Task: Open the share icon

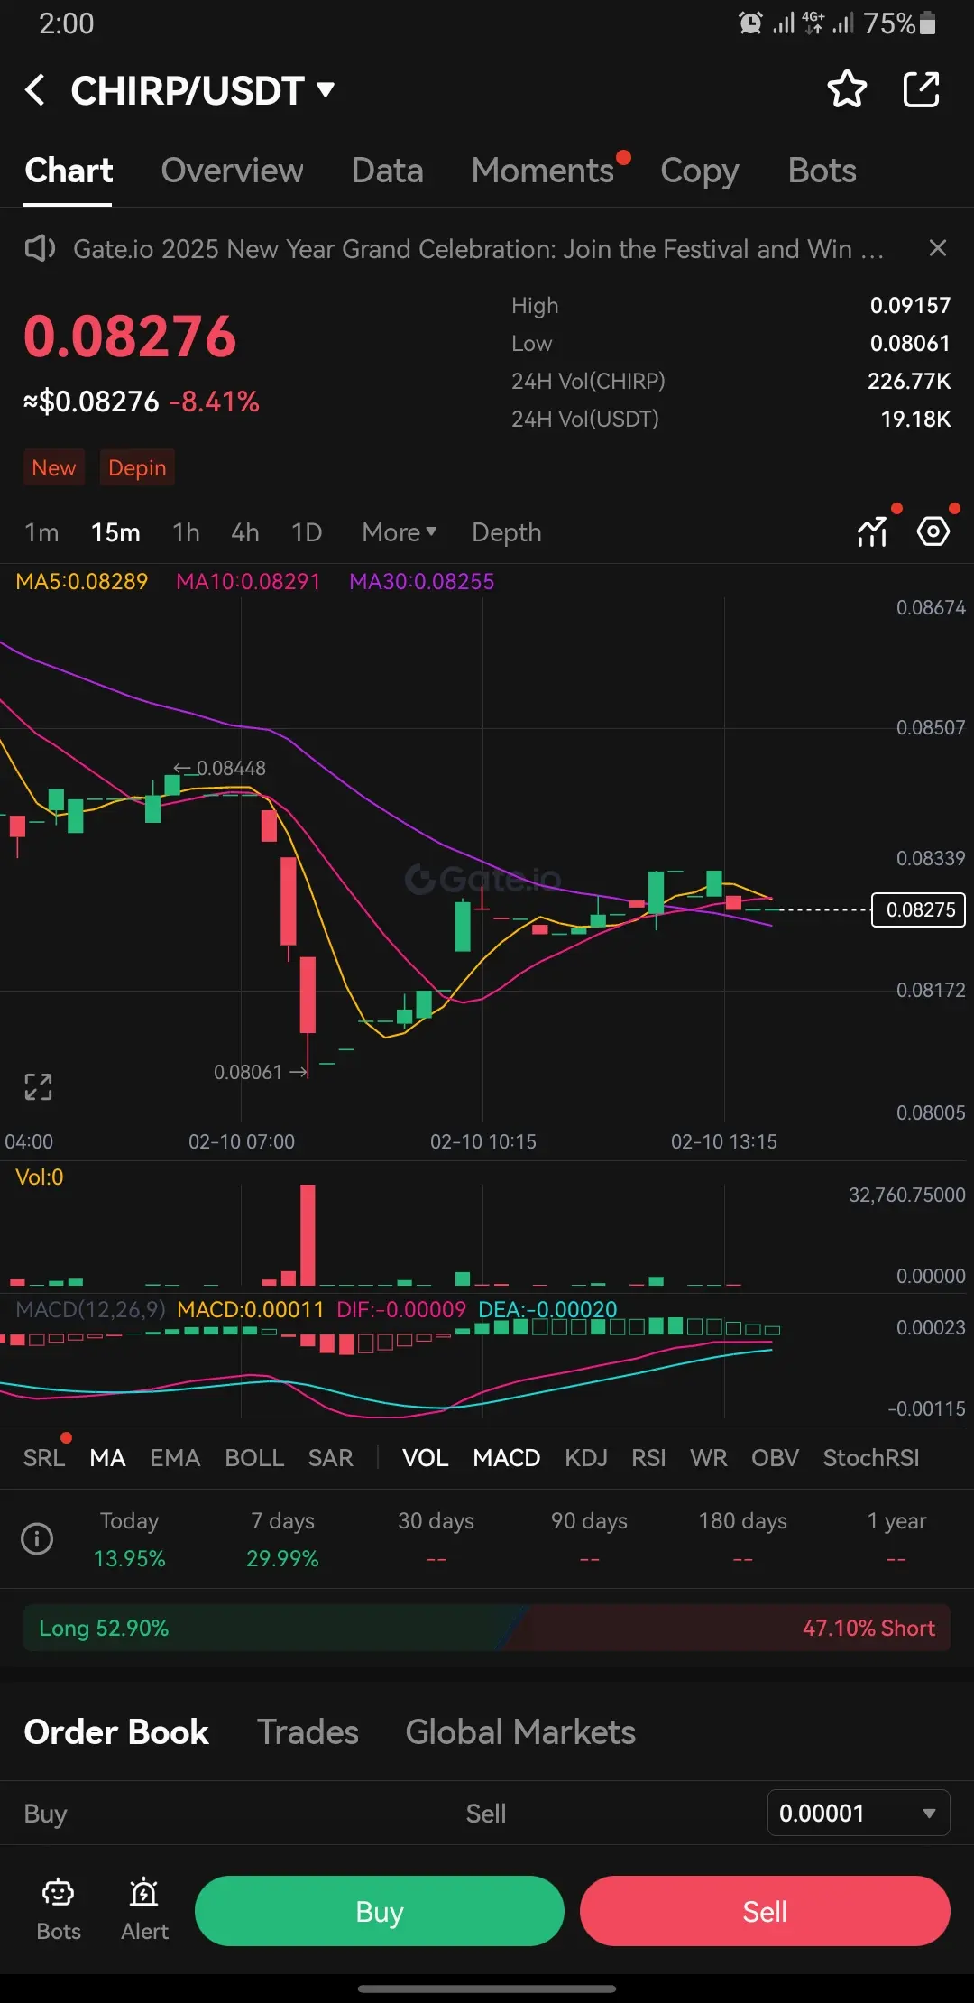Action: [x=922, y=89]
